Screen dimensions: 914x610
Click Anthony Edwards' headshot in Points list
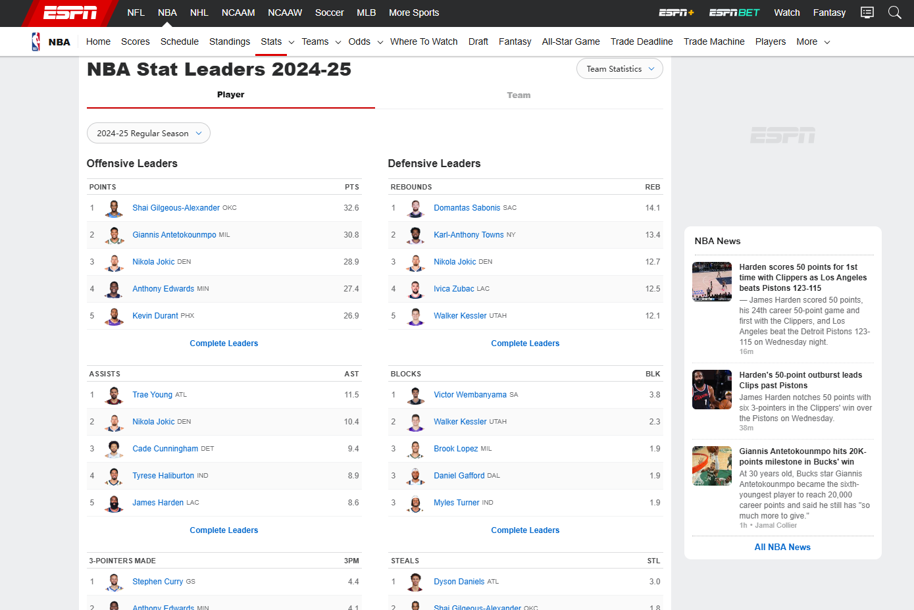tap(114, 289)
